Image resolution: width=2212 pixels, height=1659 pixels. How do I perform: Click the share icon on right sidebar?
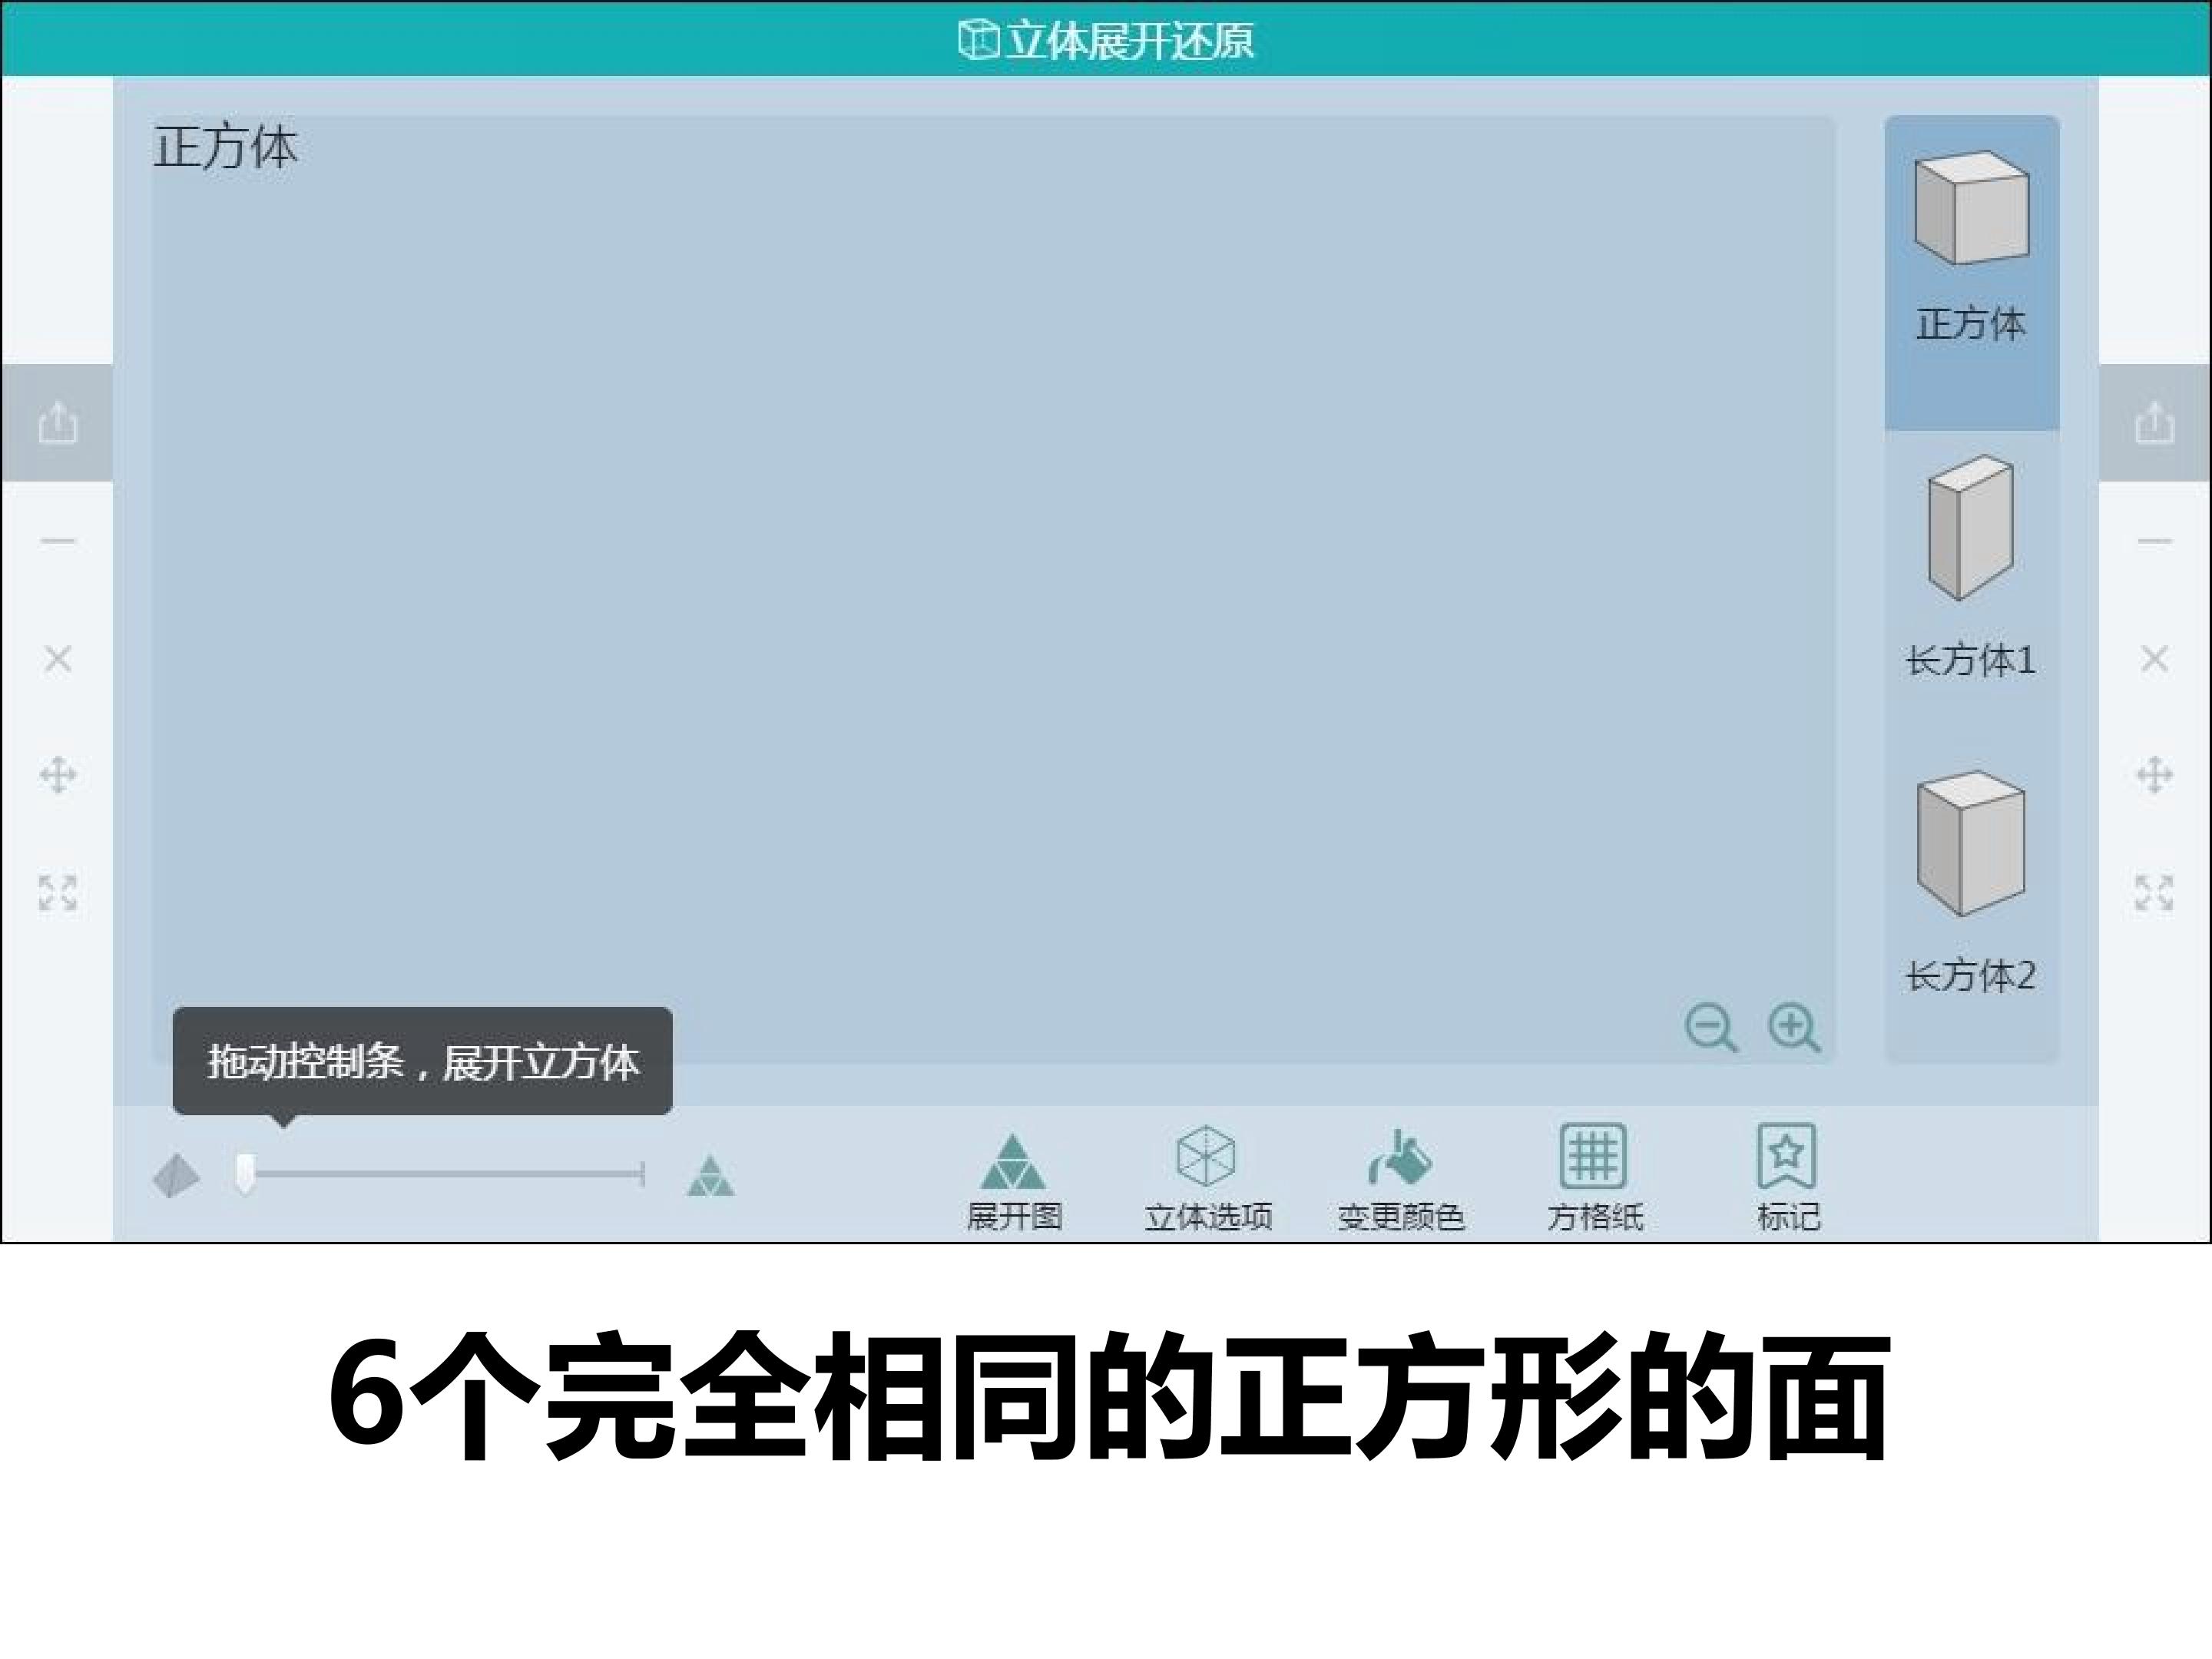[x=2154, y=422]
